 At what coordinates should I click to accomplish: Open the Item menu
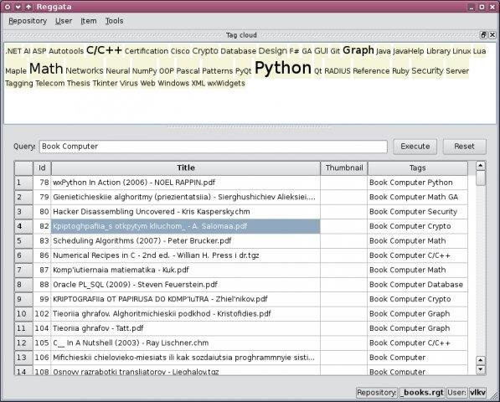(88, 21)
